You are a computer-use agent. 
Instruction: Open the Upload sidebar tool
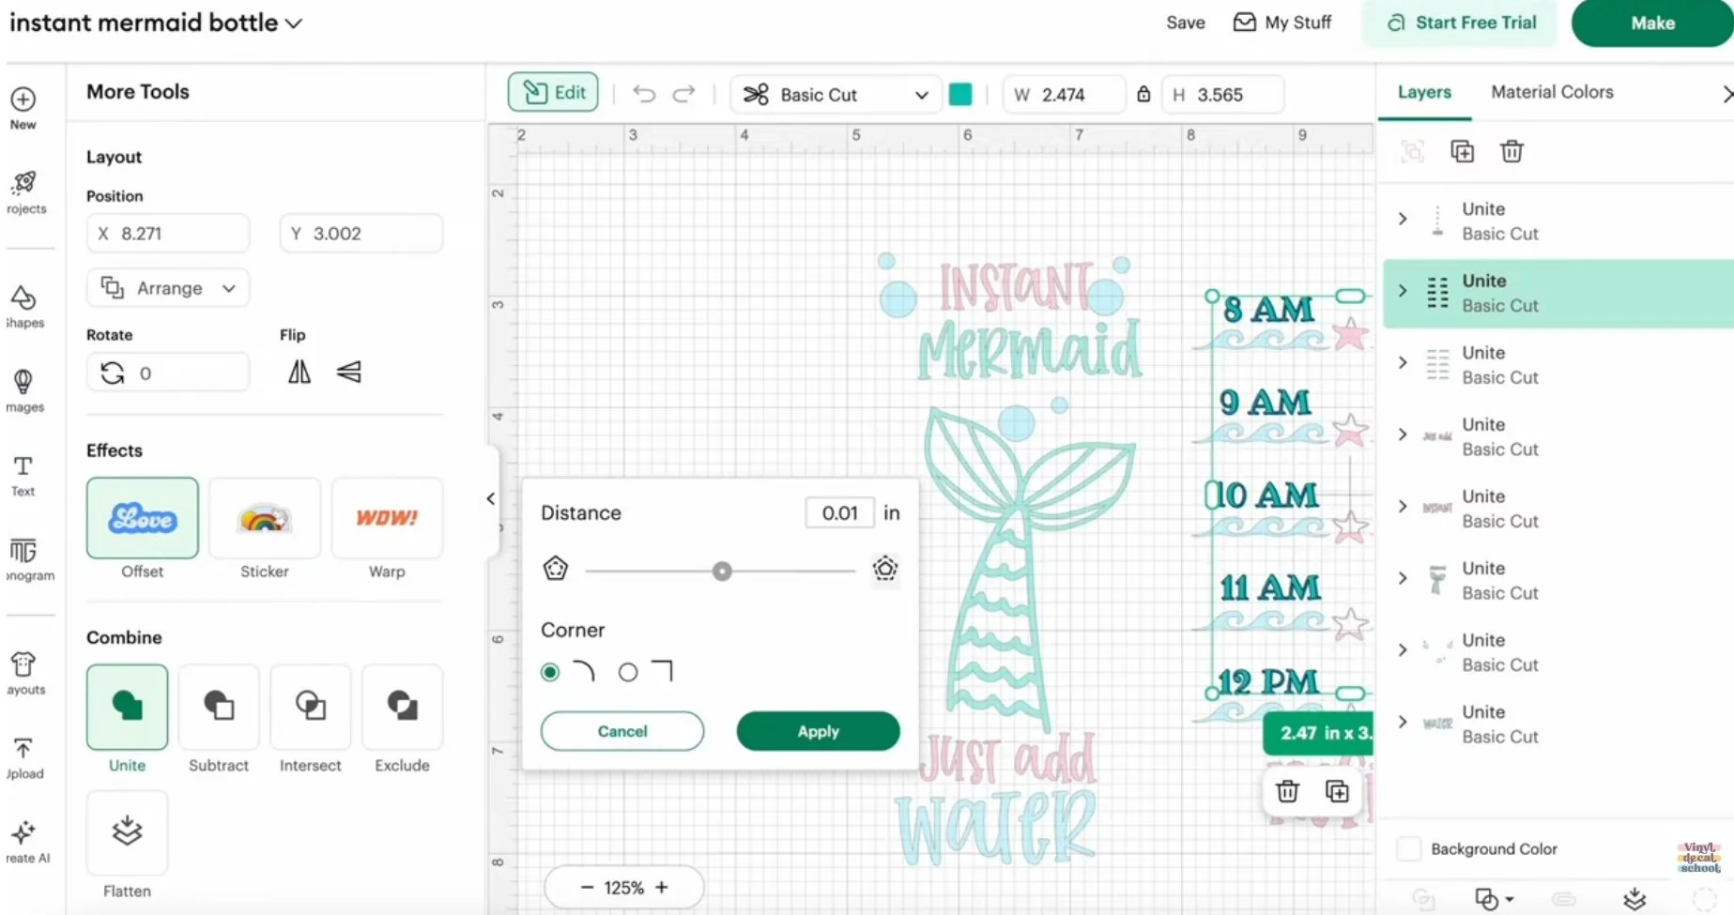click(23, 757)
